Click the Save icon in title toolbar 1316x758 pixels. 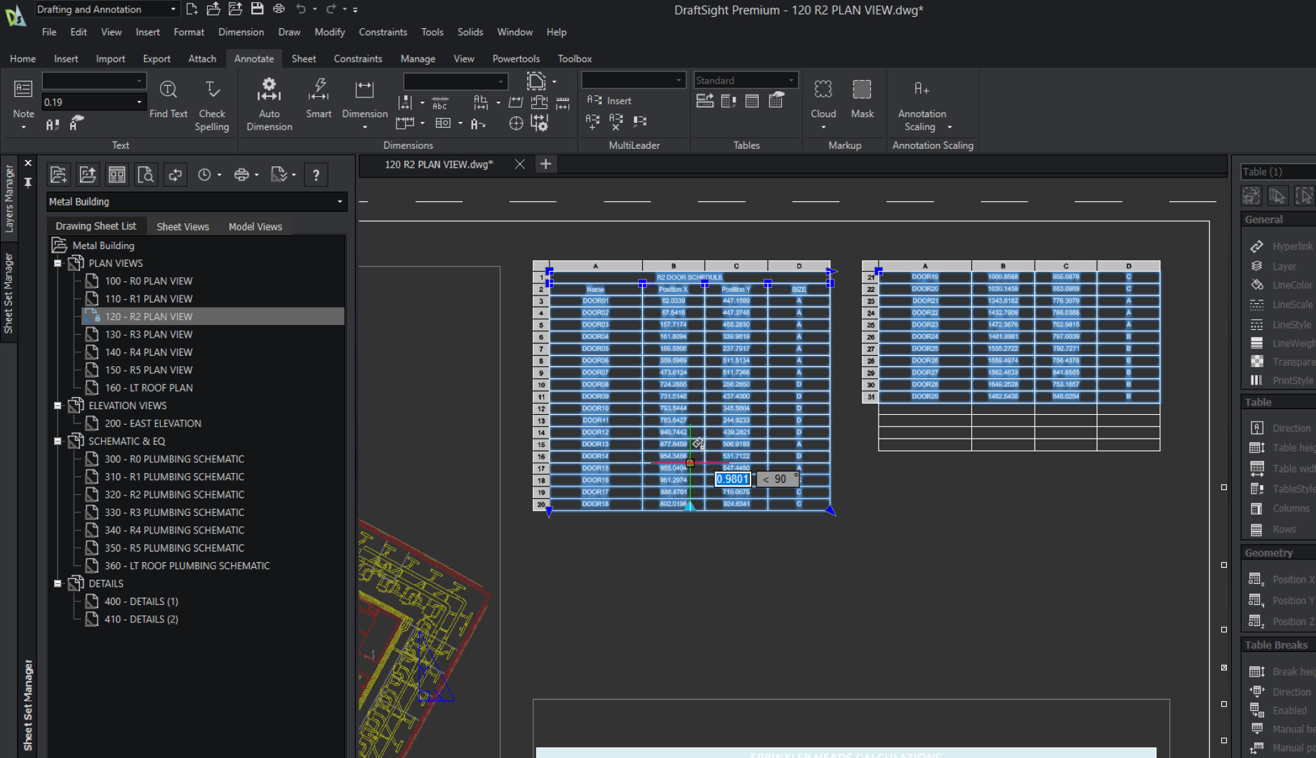point(257,9)
